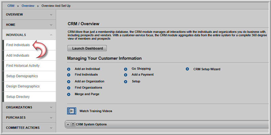This screenshot has height=135, width=271.
Task: Select Setup Demographics in sidebar
Action: pos(29,76)
